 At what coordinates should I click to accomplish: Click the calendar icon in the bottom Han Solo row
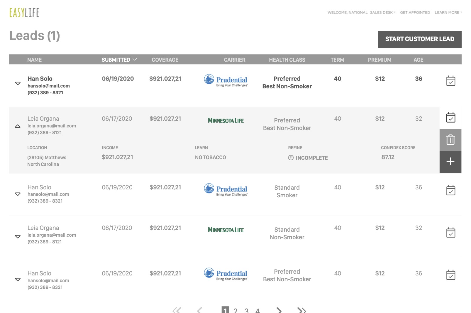click(450, 275)
